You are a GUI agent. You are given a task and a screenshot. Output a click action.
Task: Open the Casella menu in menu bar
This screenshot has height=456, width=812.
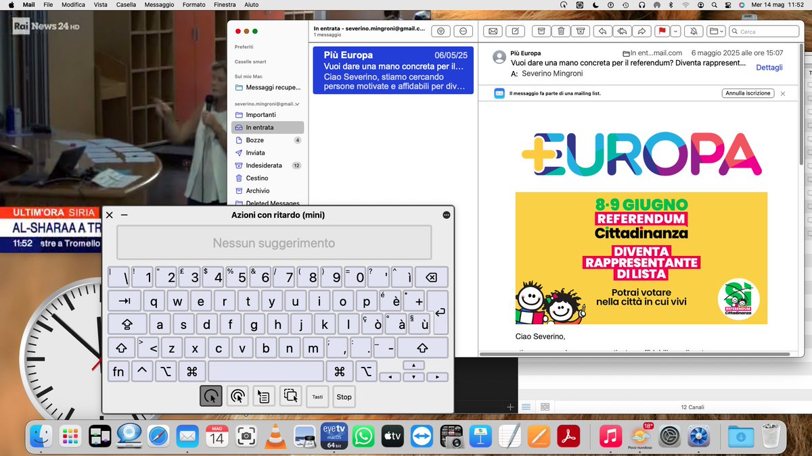(x=126, y=5)
